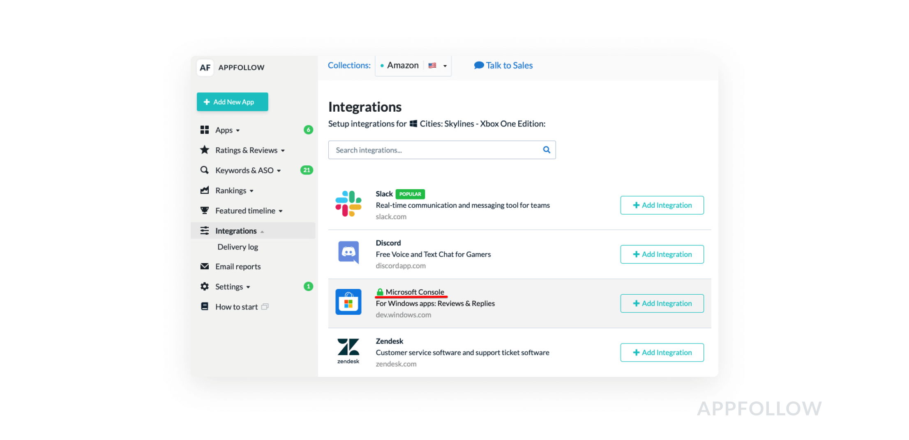Add the Slack integration
The width and height of the screenshot is (909, 440).
click(x=662, y=205)
